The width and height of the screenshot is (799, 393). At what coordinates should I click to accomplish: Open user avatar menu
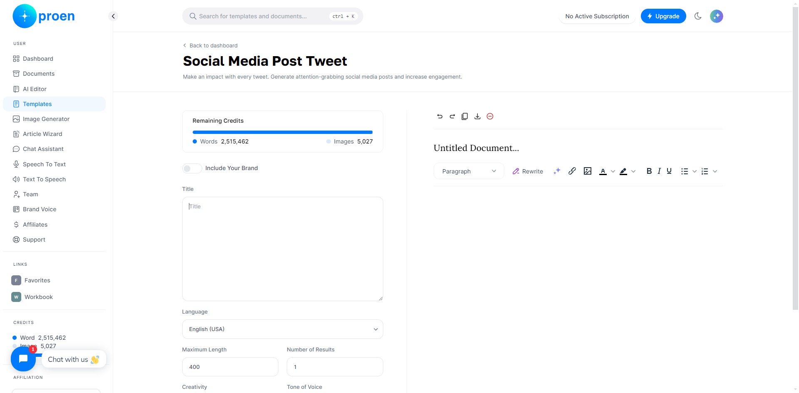coord(716,16)
